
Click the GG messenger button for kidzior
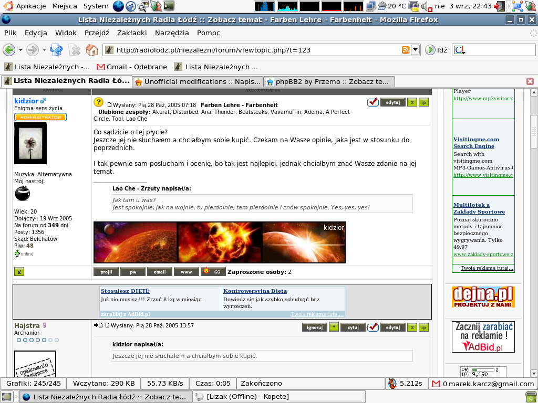213,272
